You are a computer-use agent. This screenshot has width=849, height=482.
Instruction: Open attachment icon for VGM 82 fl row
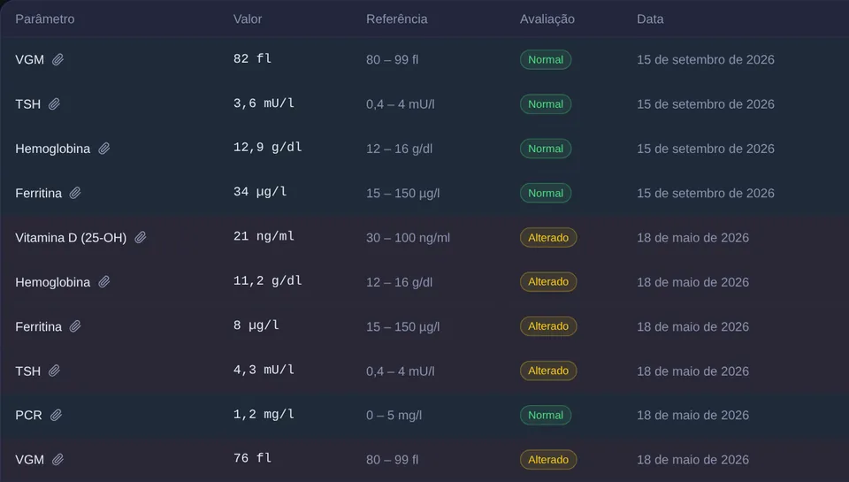tap(58, 59)
